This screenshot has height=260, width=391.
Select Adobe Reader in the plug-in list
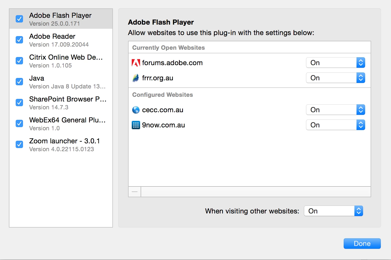click(x=61, y=40)
